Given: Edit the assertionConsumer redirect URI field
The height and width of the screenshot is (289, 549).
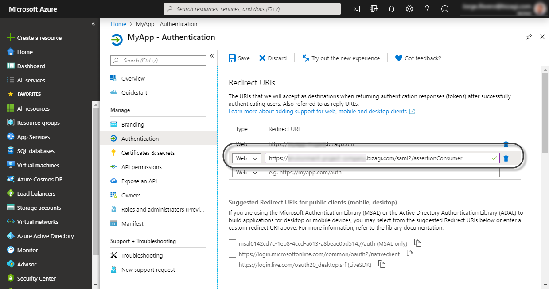Looking at the screenshot, I should click(382, 158).
